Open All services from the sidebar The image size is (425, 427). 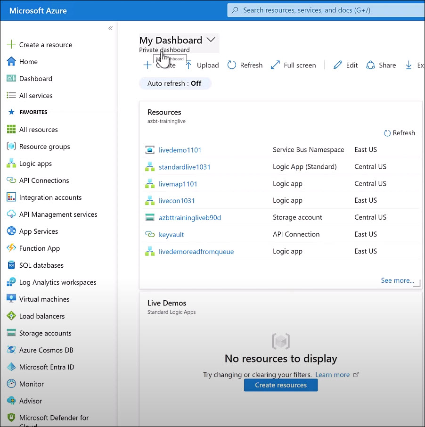click(x=36, y=95)
